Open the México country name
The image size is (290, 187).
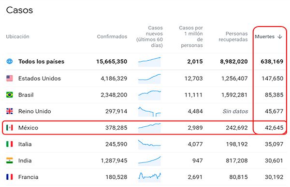point(28,128)
